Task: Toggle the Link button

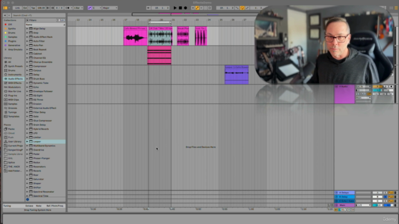Action: [x=17, y=8]
